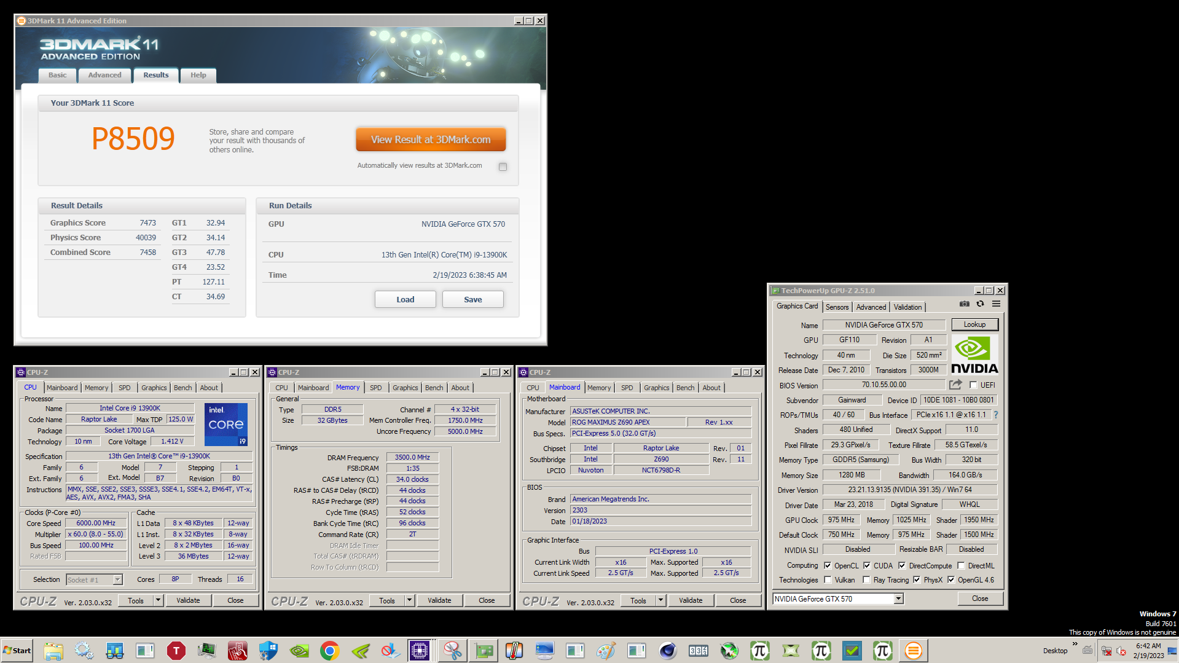Image resolution: width=1179 pixels, height=663 pixels.
Task: Toggle the UEFI checkbox in GPU-Z
Action: point(973,385)
